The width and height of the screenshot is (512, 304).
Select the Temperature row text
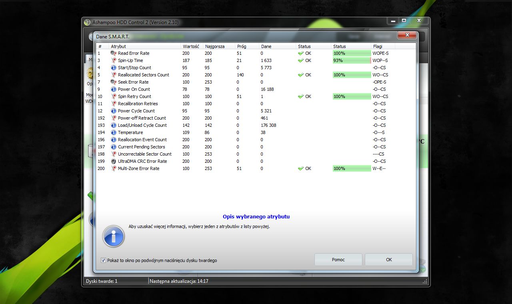click(x=130, y=132)
